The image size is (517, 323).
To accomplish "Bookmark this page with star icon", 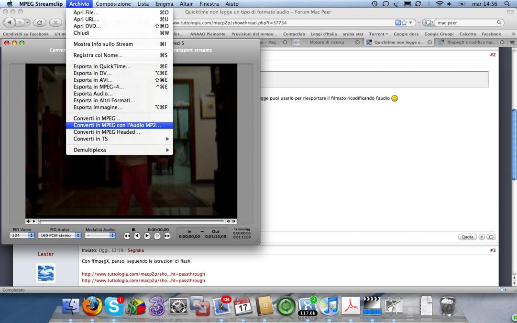I will [x=404, y=23].
